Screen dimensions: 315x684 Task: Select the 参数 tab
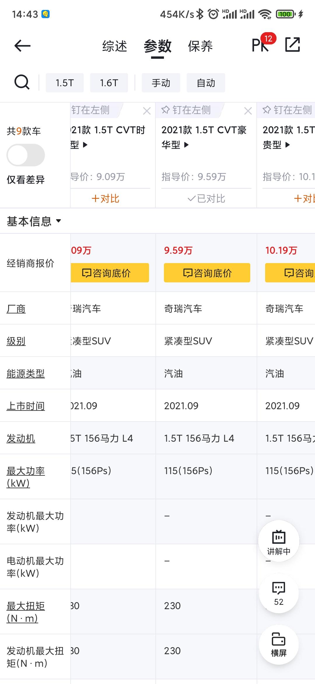pos(157,46)
